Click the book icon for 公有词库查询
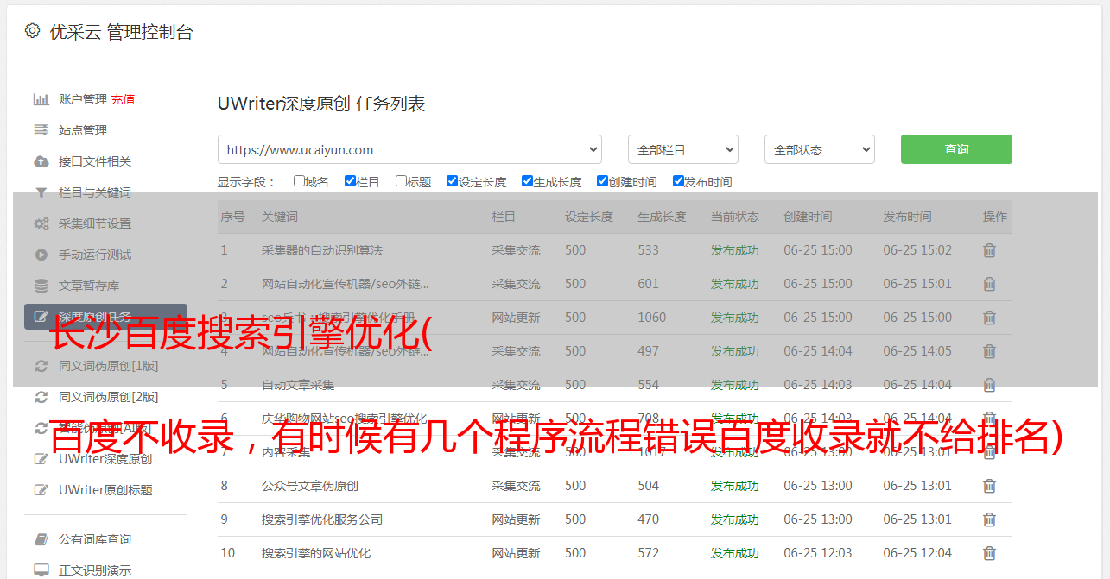This screenshot has height=579, width=1110. pyautogui.click(x=41, y=539)
